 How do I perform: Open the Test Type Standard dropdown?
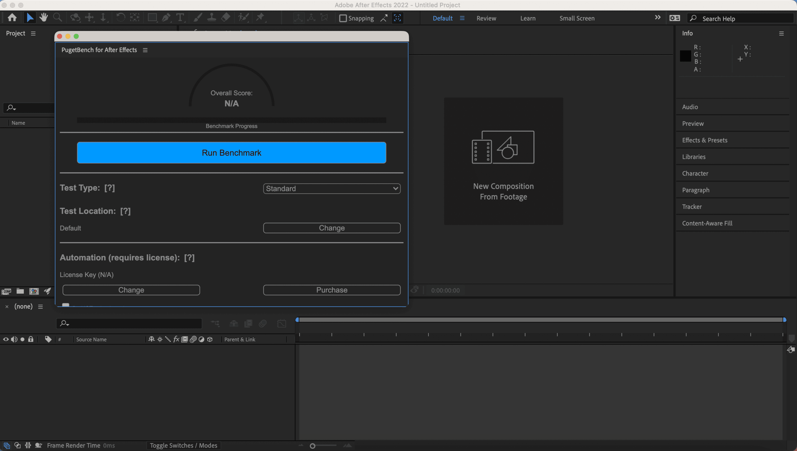point(332,189)
